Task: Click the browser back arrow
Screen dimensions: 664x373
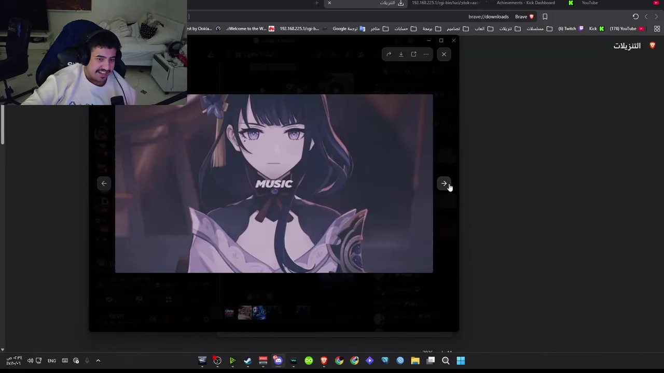Action: 646,17
